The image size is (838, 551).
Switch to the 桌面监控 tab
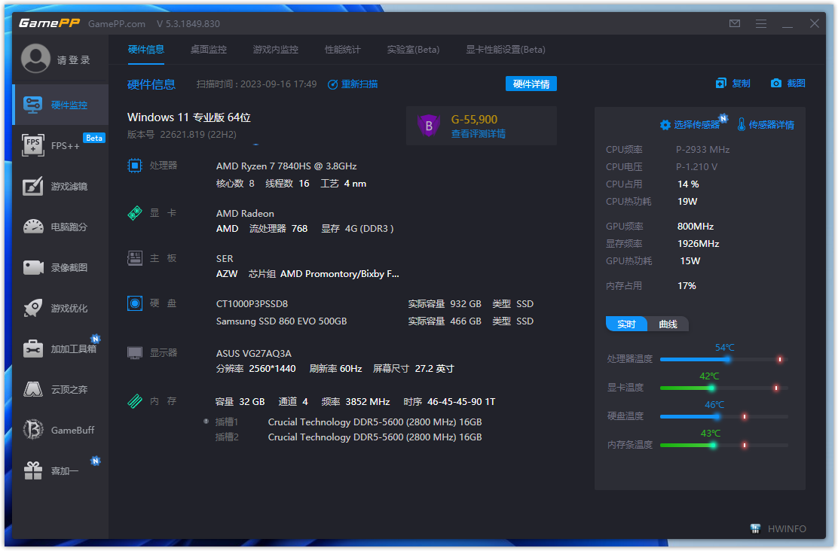tap(209, 50)
